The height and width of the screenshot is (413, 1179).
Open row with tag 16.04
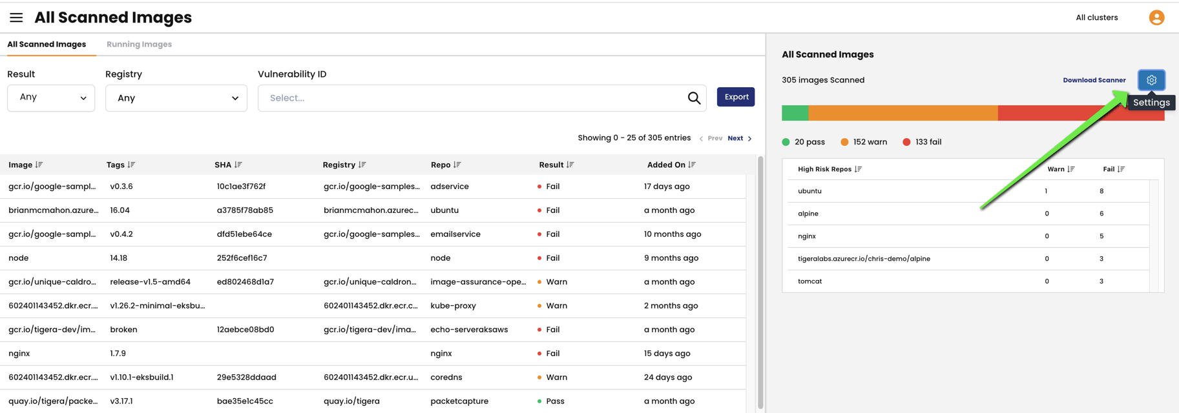point(373,210)
